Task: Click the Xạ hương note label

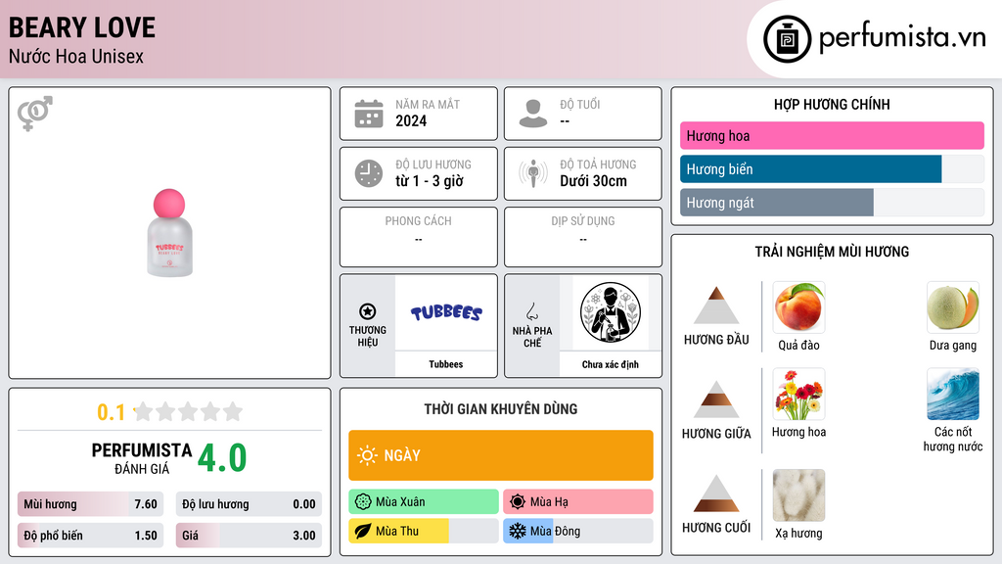Action: [x=798, y=533]
